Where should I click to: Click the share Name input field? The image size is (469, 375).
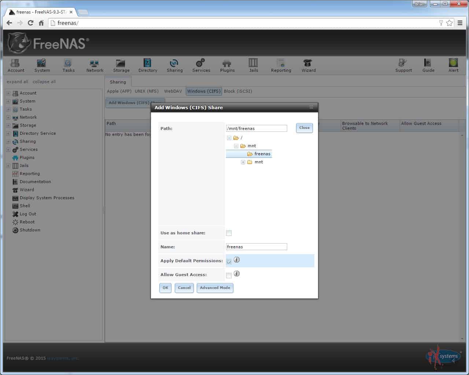tap(256, 247)
